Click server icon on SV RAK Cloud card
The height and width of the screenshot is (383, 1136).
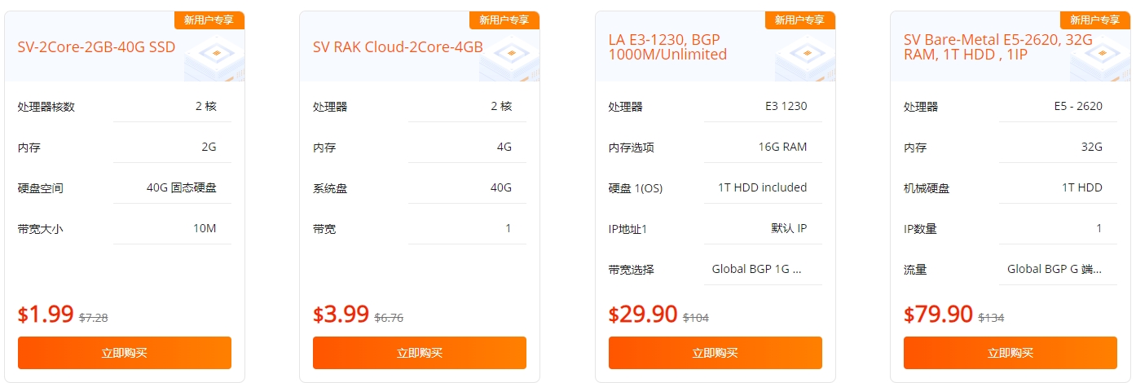point(510,55)
